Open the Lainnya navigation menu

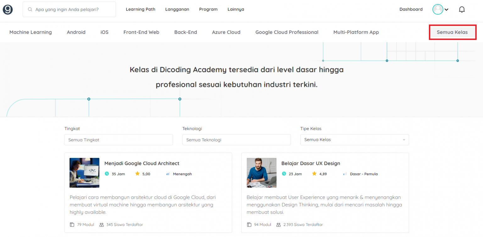click(x=236, y=9)
